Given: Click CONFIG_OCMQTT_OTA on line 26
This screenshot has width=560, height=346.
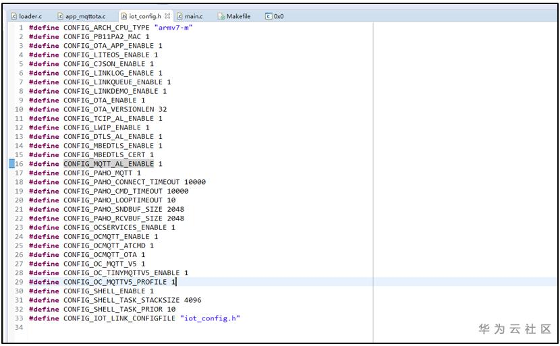Looking at the screenshot, I should 100,255.
